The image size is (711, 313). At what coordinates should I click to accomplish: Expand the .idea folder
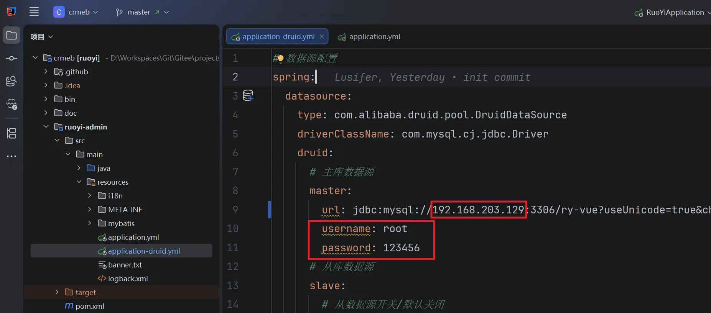pos(46,85)
